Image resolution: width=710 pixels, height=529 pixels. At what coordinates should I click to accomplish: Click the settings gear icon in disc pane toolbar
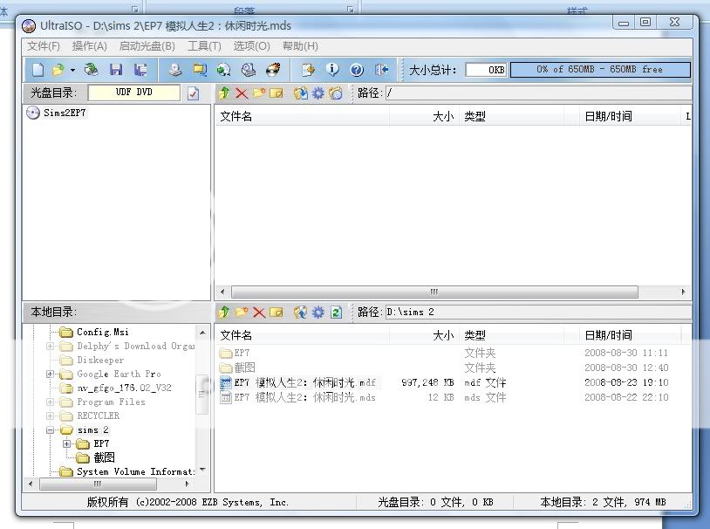point(317,93)
